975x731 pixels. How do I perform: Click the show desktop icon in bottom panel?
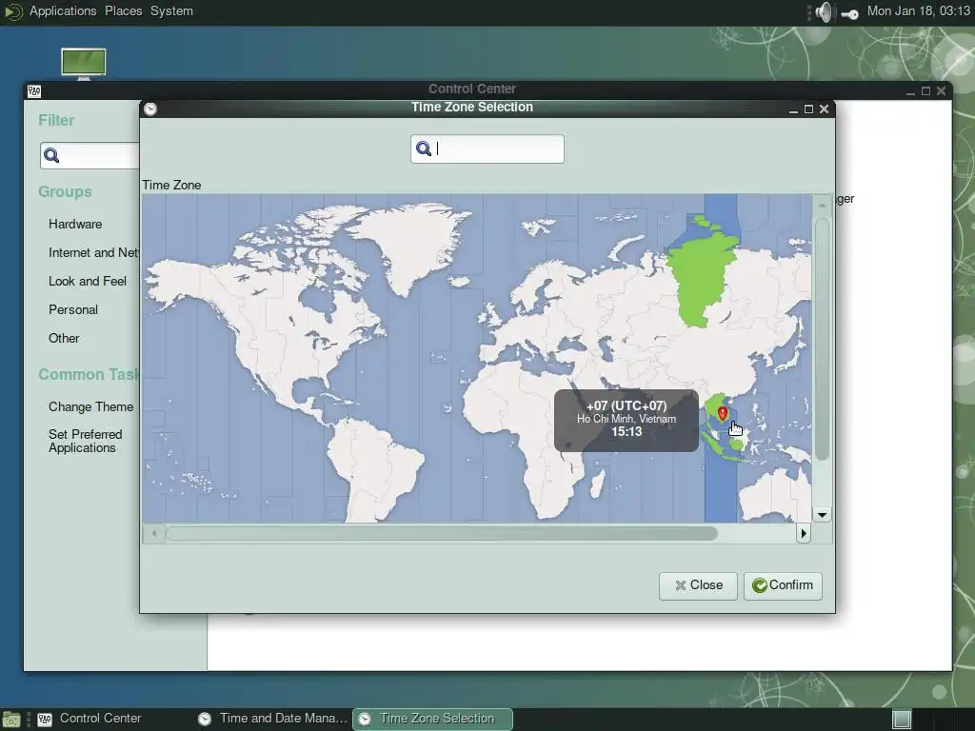coord(11,720)
